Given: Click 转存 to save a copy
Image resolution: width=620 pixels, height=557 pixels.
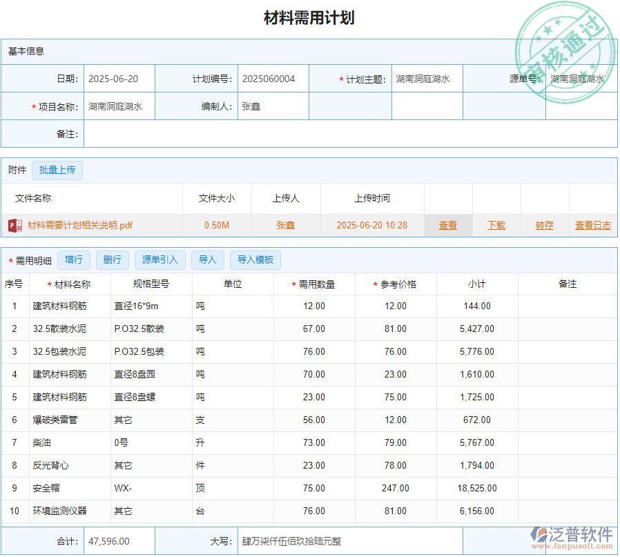Looking at the screenshot, I should (543, 225).
